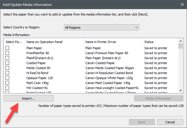Toggle the Opaque Paper 120 checkbox
Screen dimensions: 187x128
tap(7, 78)
